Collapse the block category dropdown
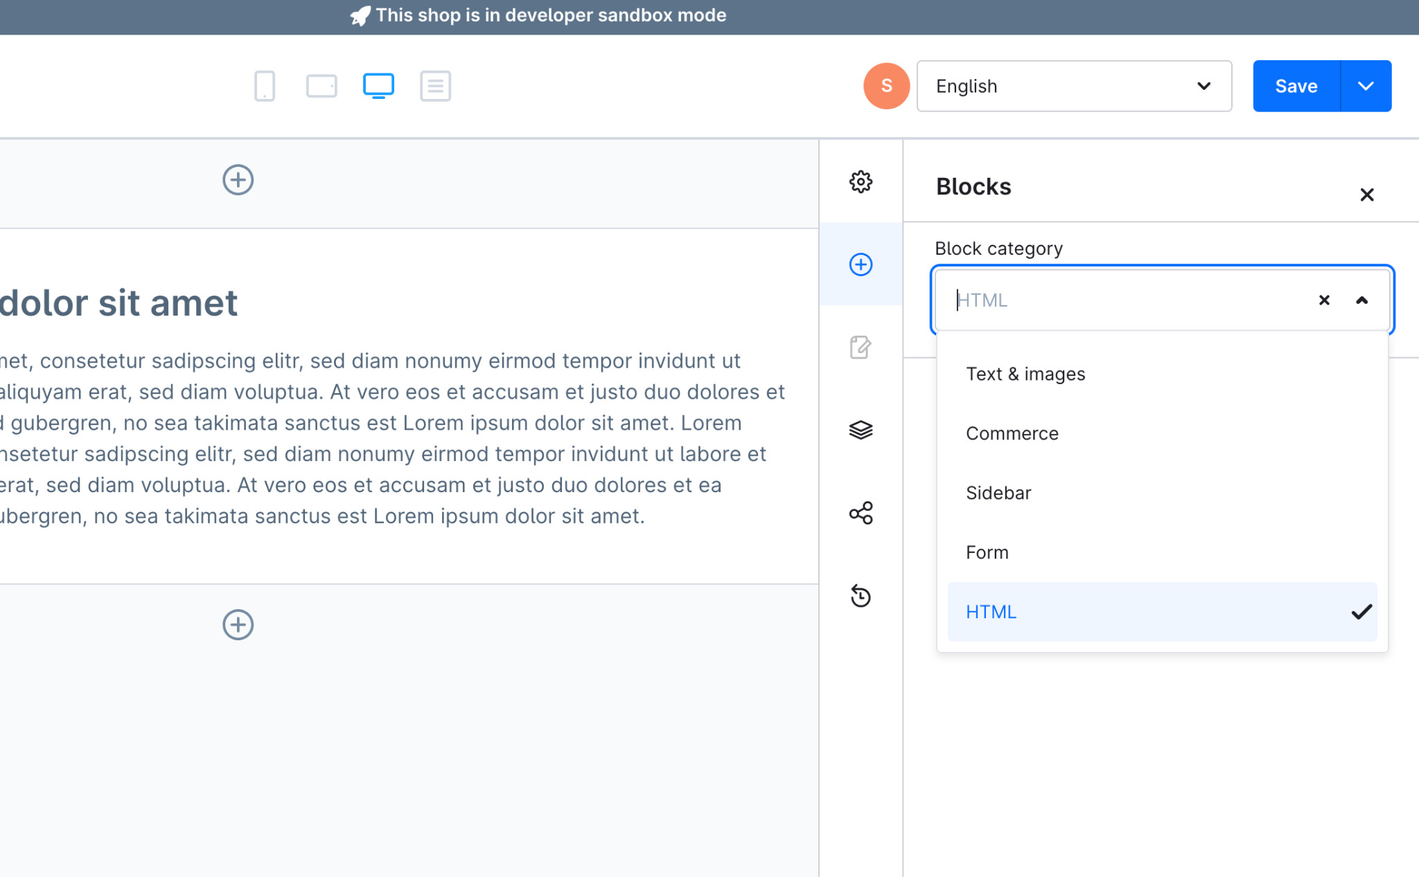Viewport: 1419px width, 877px height. (x=1361, y=300)
